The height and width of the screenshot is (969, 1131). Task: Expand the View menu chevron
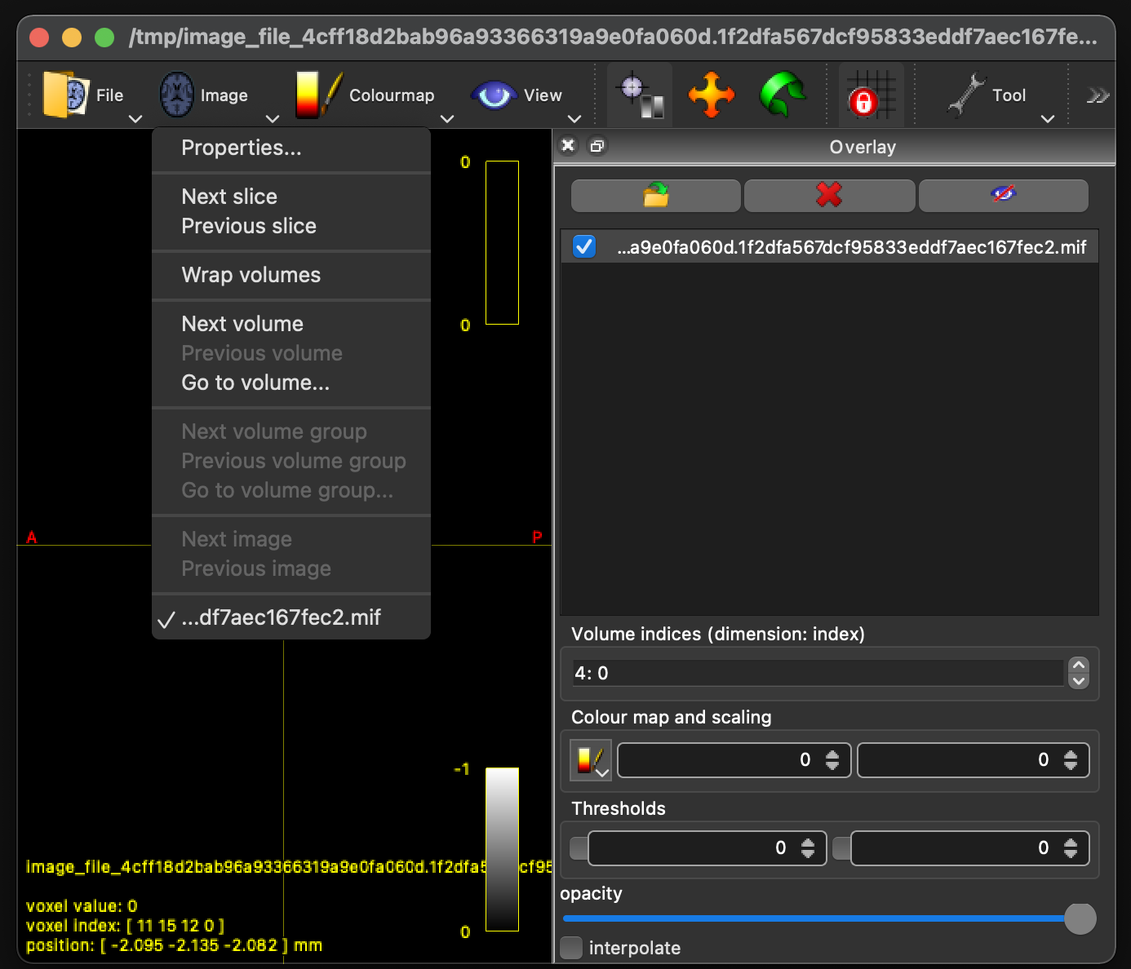(574, 119)
